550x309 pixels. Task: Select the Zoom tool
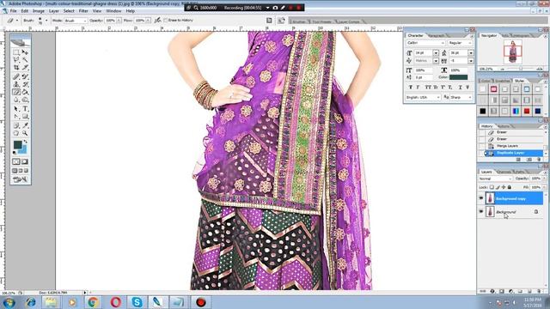(25, 133)
